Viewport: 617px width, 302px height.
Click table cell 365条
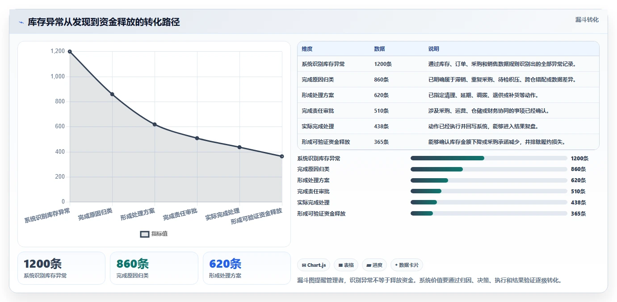coord(382,142)
